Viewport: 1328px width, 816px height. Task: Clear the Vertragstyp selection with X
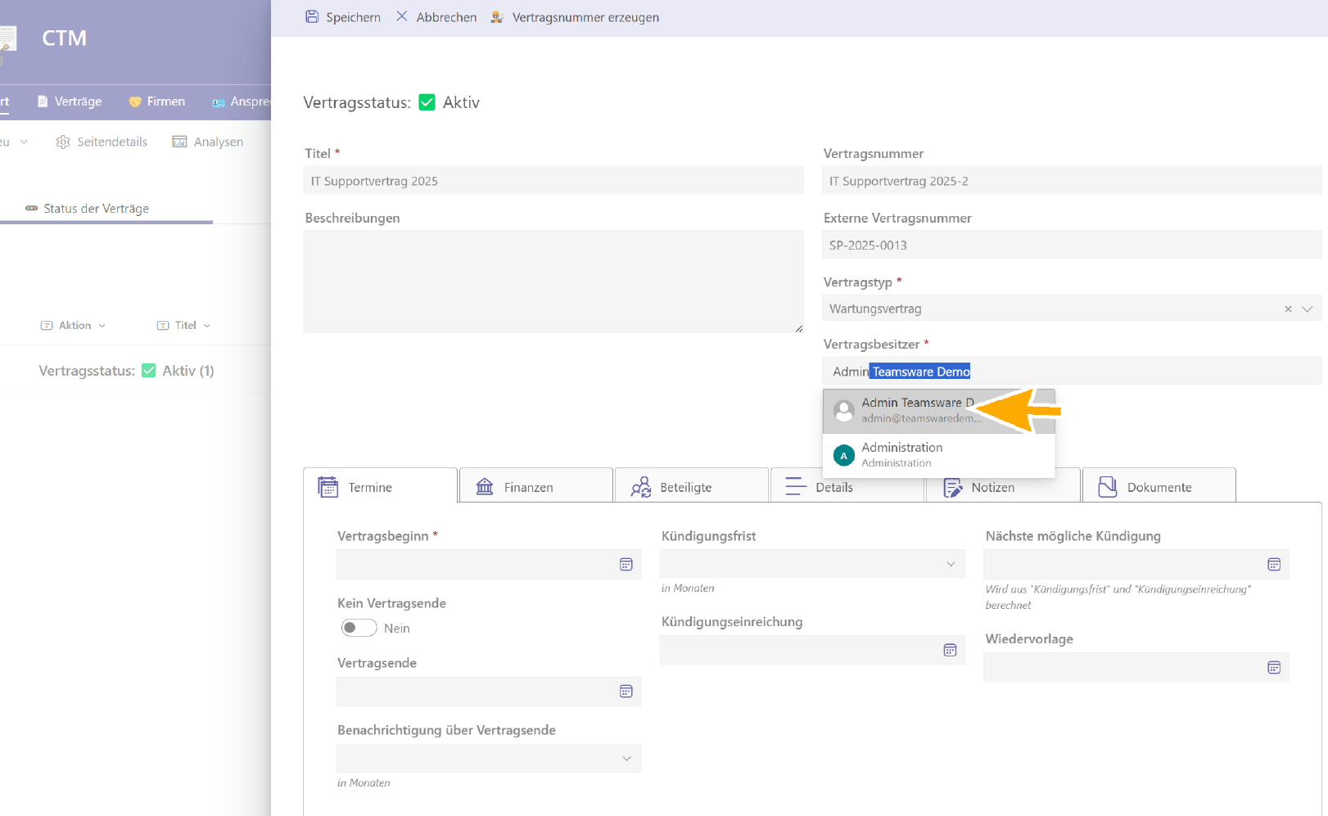[x=1288, y=309]
